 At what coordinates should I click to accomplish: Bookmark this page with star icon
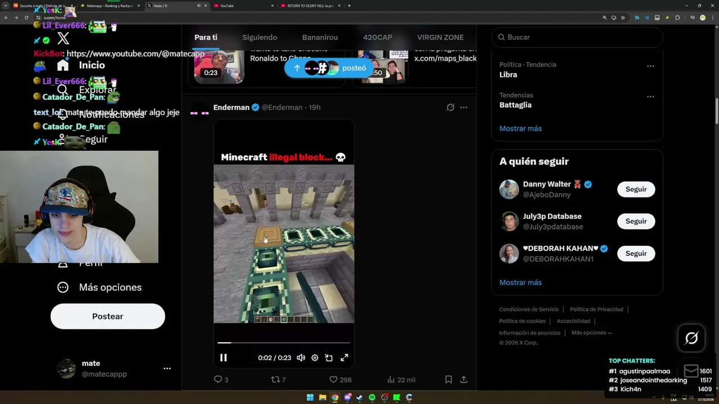point(622,17)
